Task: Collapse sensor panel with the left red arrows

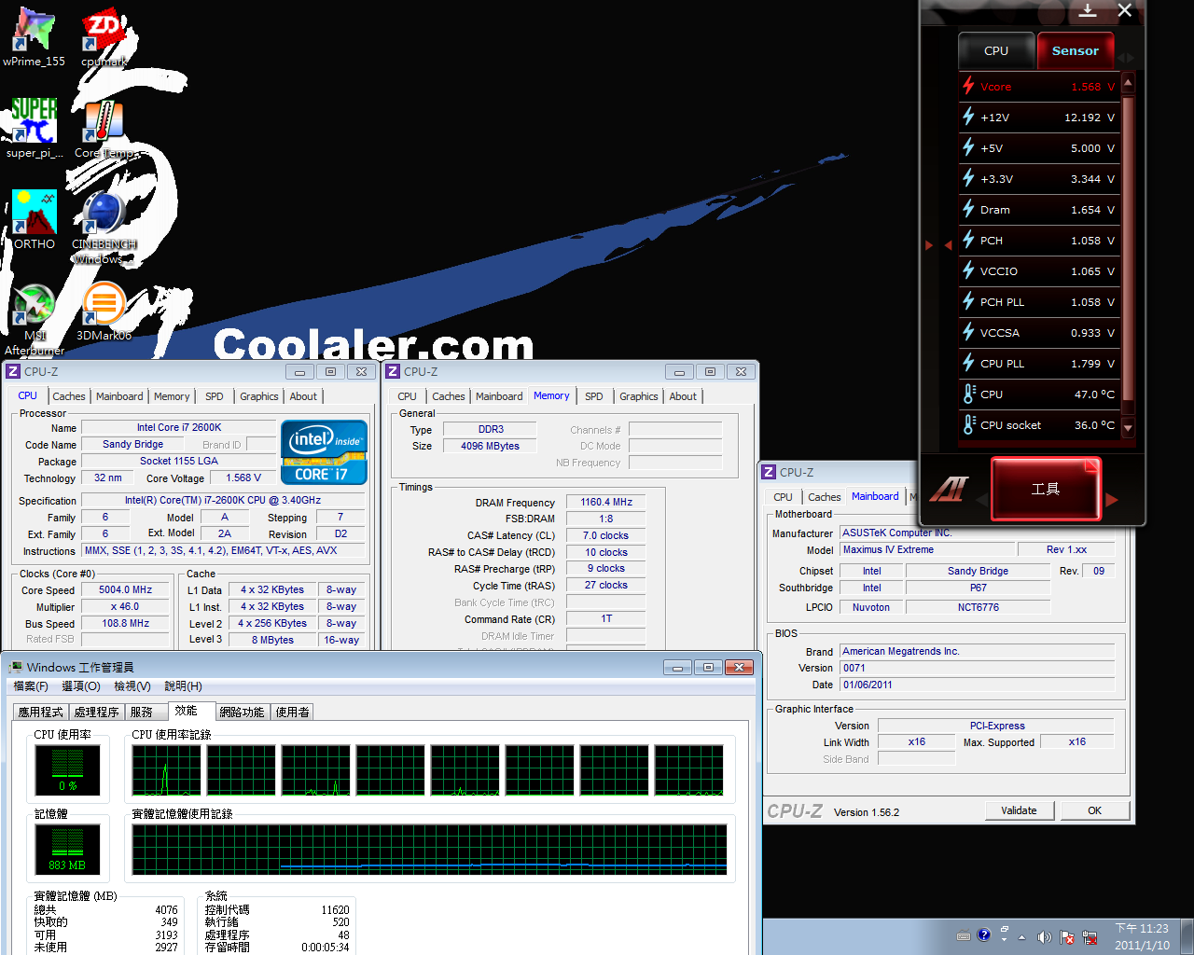Action: point(937,245)
